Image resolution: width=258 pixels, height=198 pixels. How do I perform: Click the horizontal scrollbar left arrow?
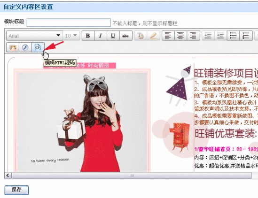pyautogui.click(x=8, y=175)
